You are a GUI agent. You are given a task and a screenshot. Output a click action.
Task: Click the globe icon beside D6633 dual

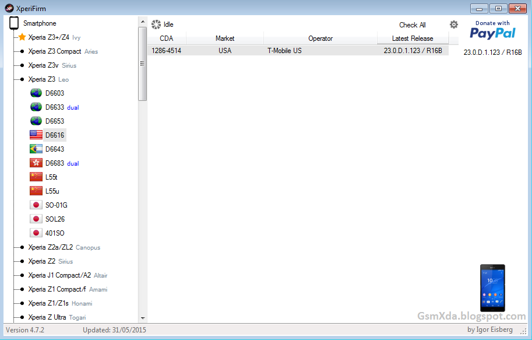click(36, 107)
